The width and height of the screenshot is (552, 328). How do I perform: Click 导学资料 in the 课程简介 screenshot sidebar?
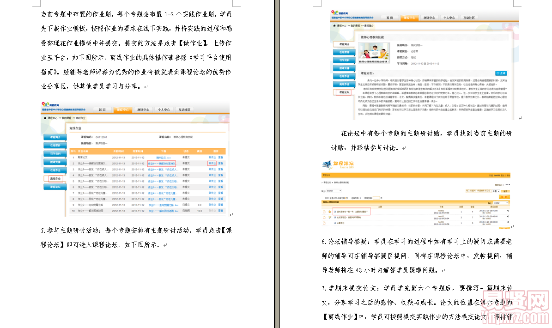pos(344,60)
